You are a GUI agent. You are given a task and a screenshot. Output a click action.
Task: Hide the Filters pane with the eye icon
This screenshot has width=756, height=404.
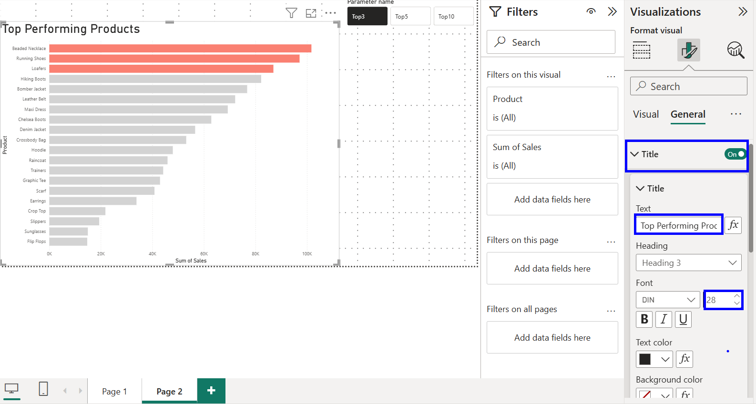click(591, 11)
